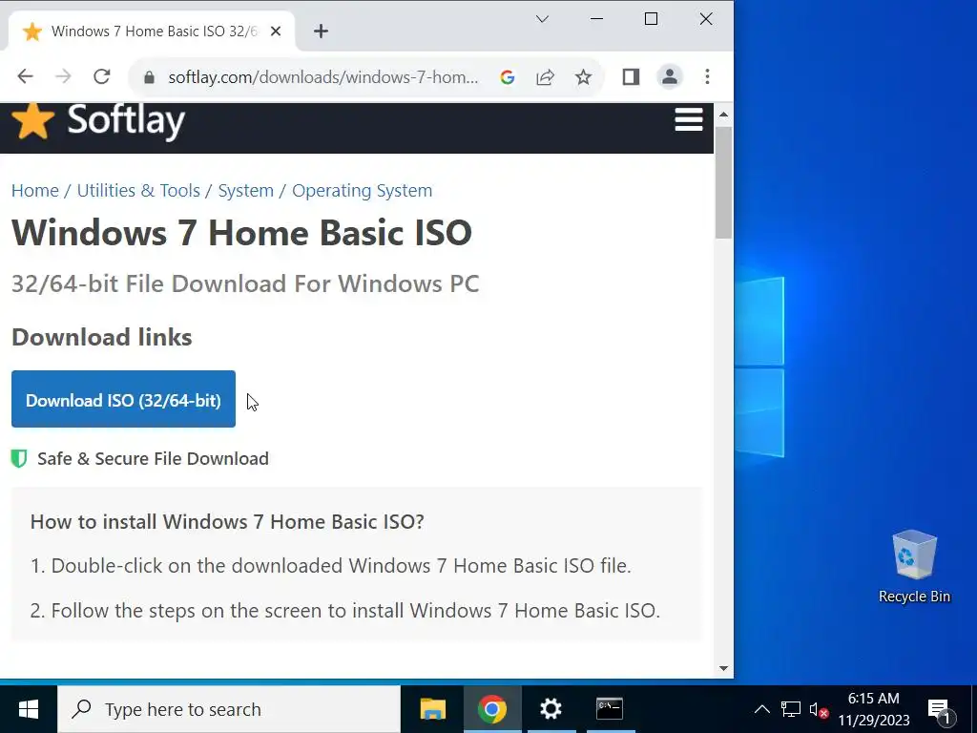The height and width of the screenshot is (733, 977).
Task: Click the page scrollbar down arrow
Action: click(723, 668)
